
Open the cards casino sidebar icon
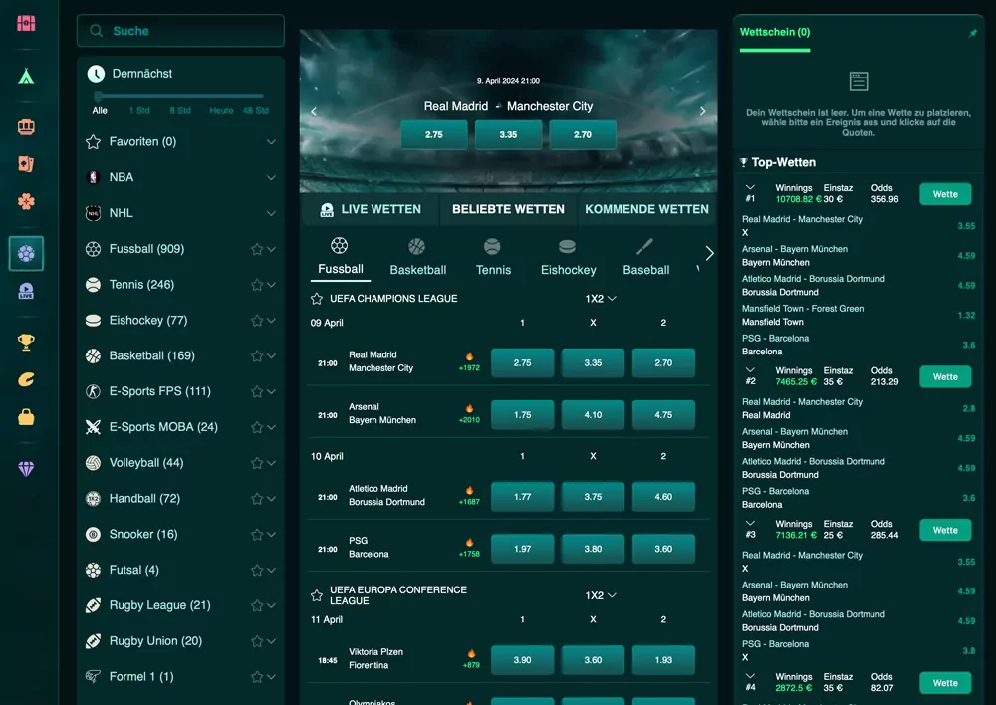coord(26,164)
